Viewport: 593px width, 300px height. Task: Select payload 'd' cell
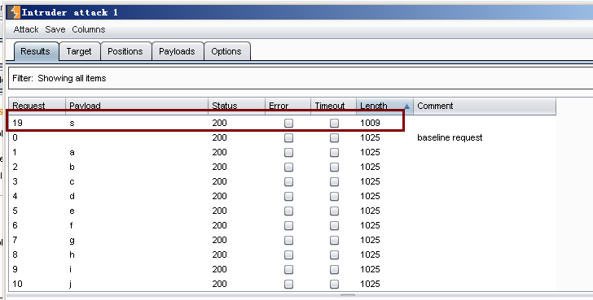(72, 196)
